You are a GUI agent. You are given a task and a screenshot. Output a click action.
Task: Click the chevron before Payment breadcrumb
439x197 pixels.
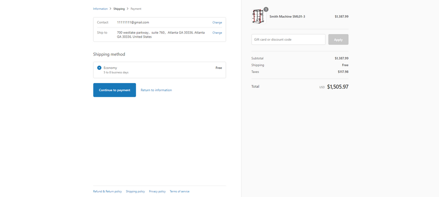click(128, 9)
